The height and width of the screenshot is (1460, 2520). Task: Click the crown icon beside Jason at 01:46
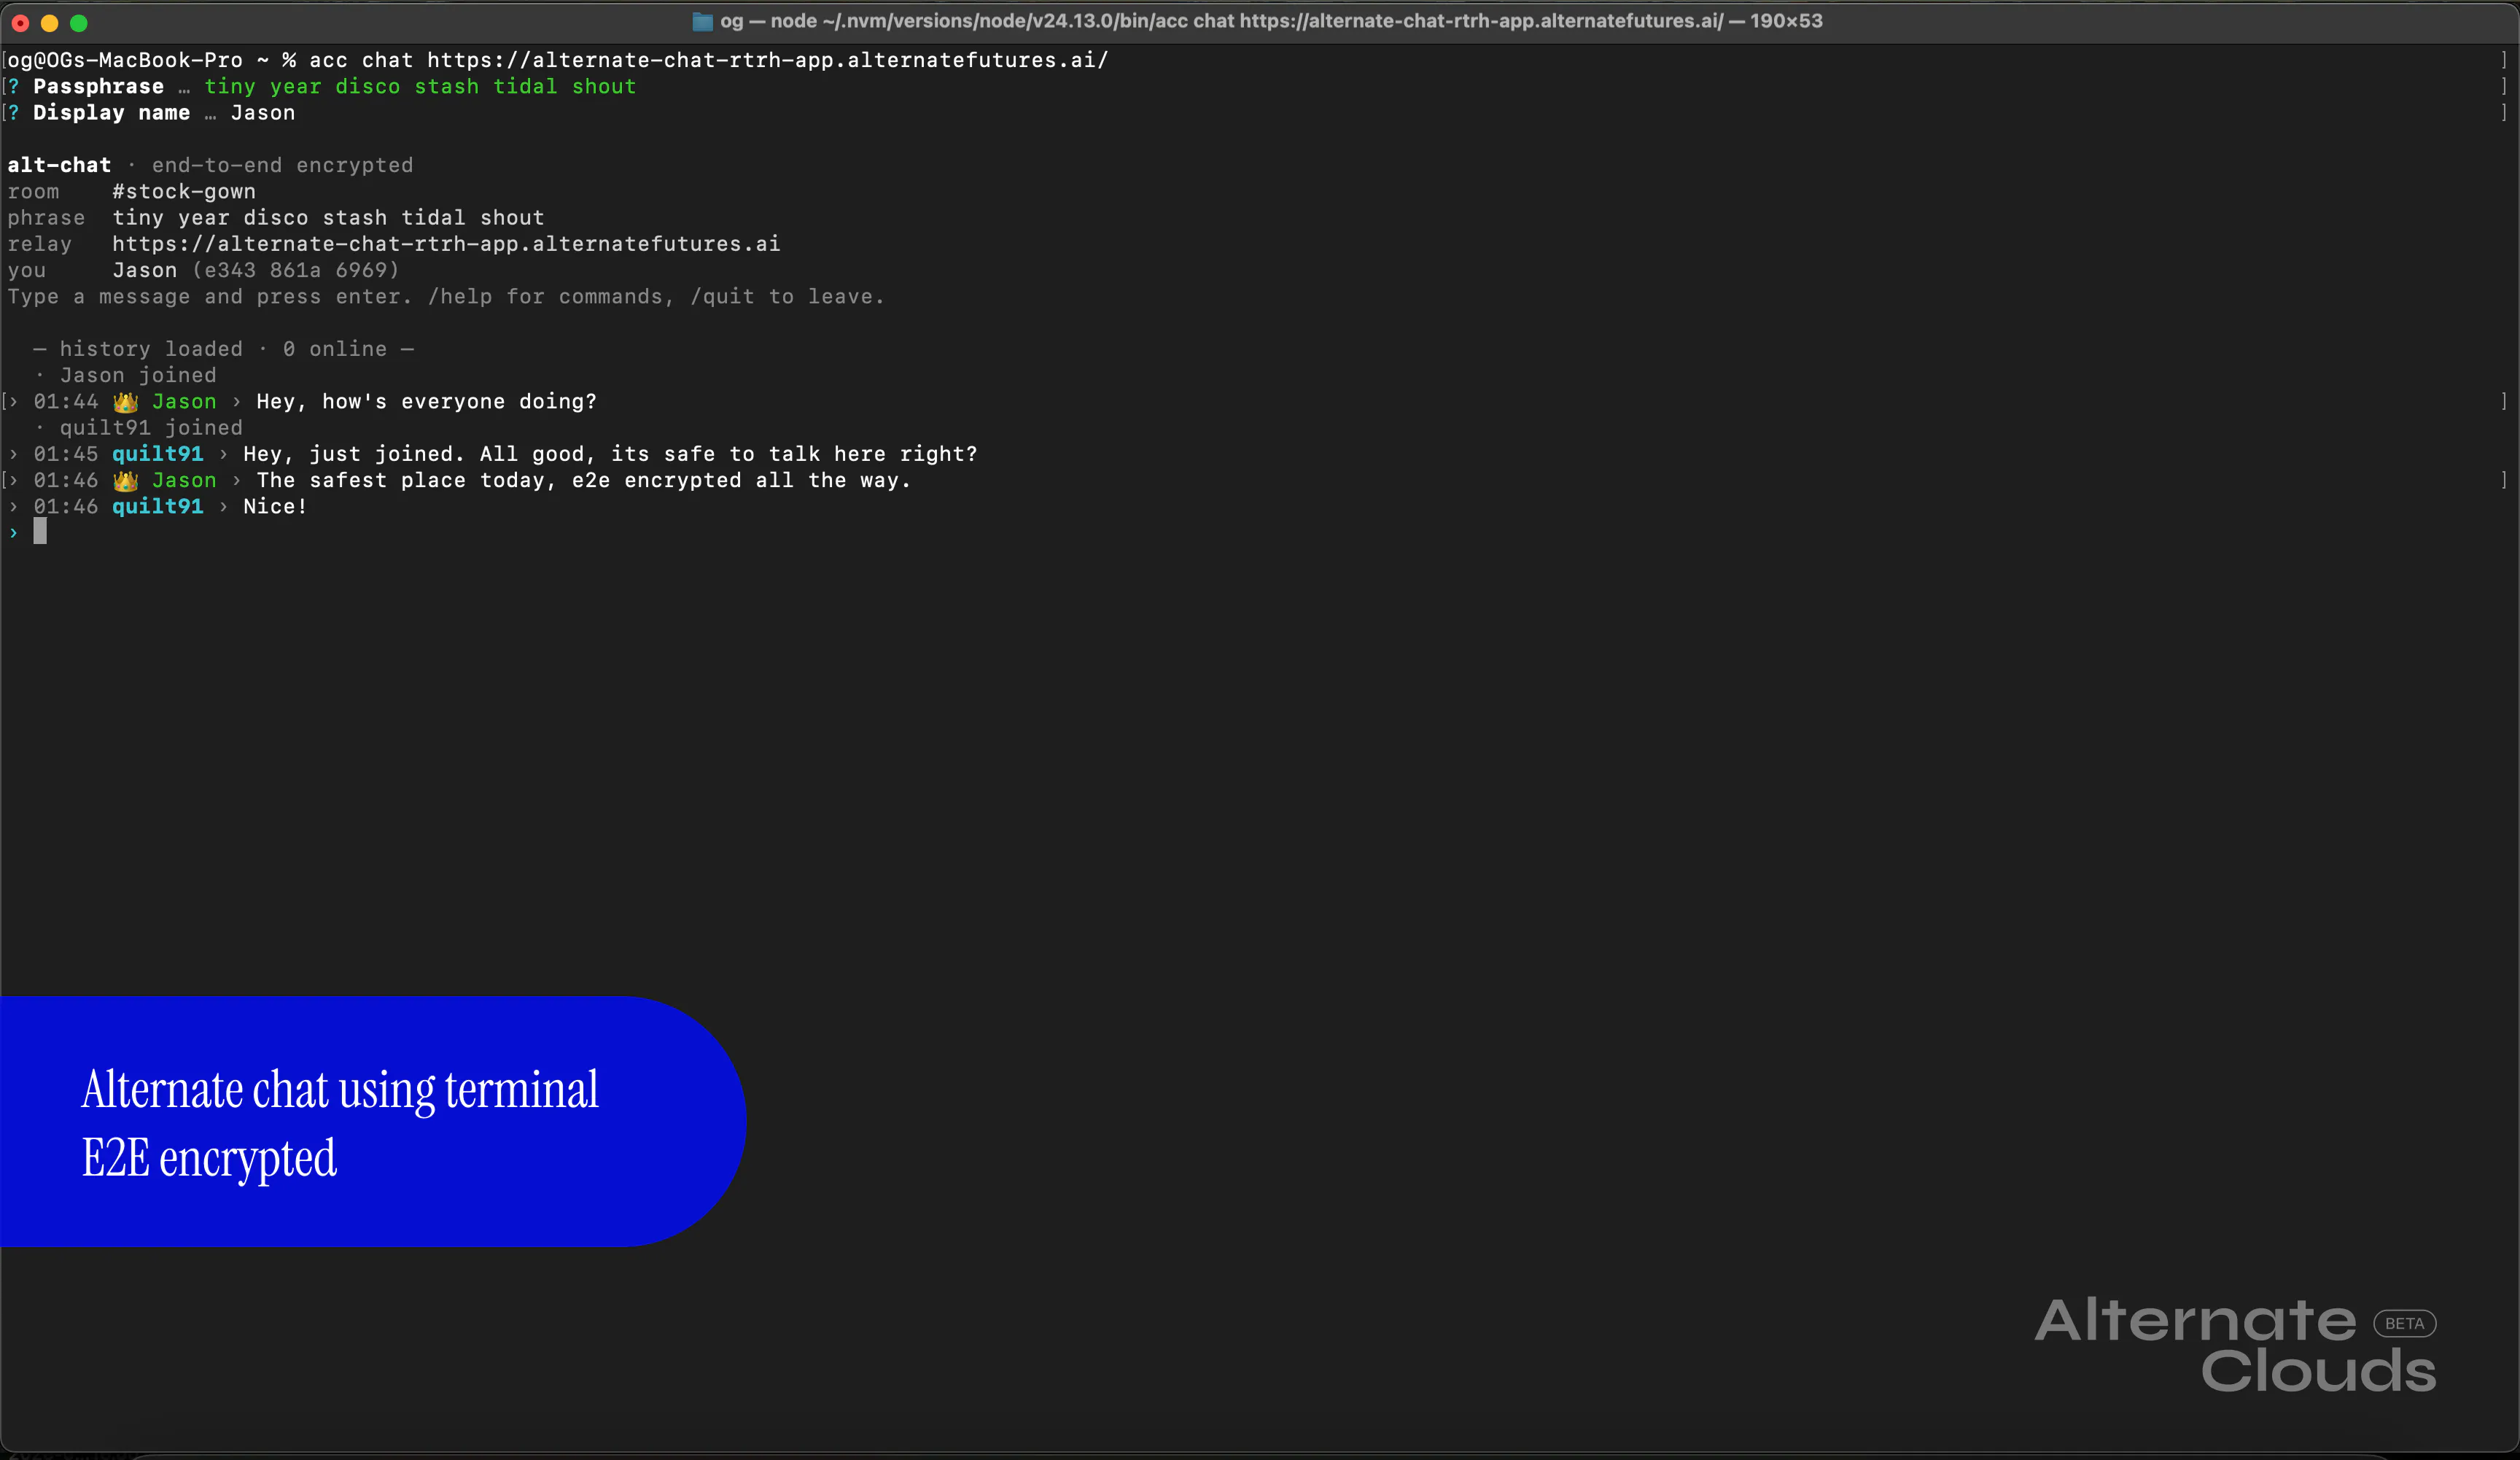pos(125,481)
